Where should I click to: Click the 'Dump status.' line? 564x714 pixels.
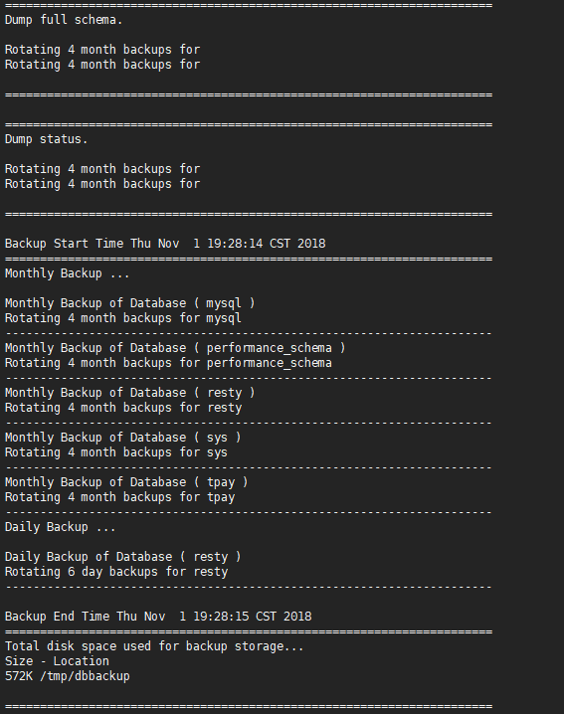click(46, 139)
